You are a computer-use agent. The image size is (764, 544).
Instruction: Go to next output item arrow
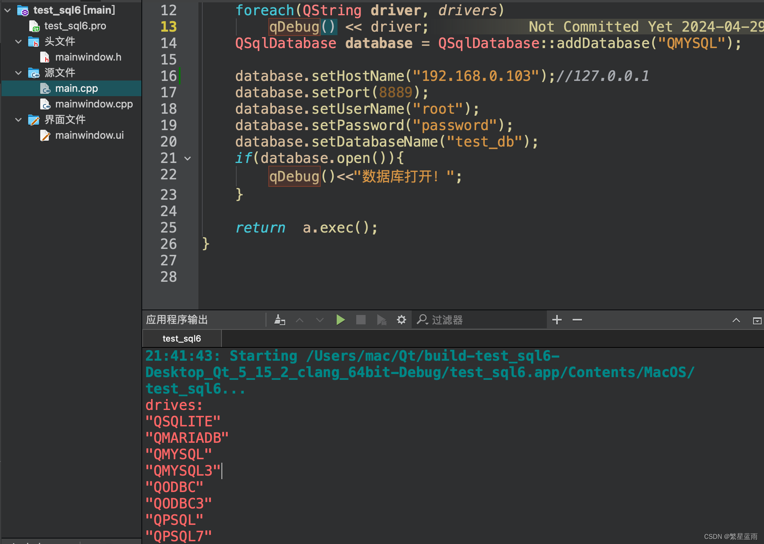click(320, 320)
